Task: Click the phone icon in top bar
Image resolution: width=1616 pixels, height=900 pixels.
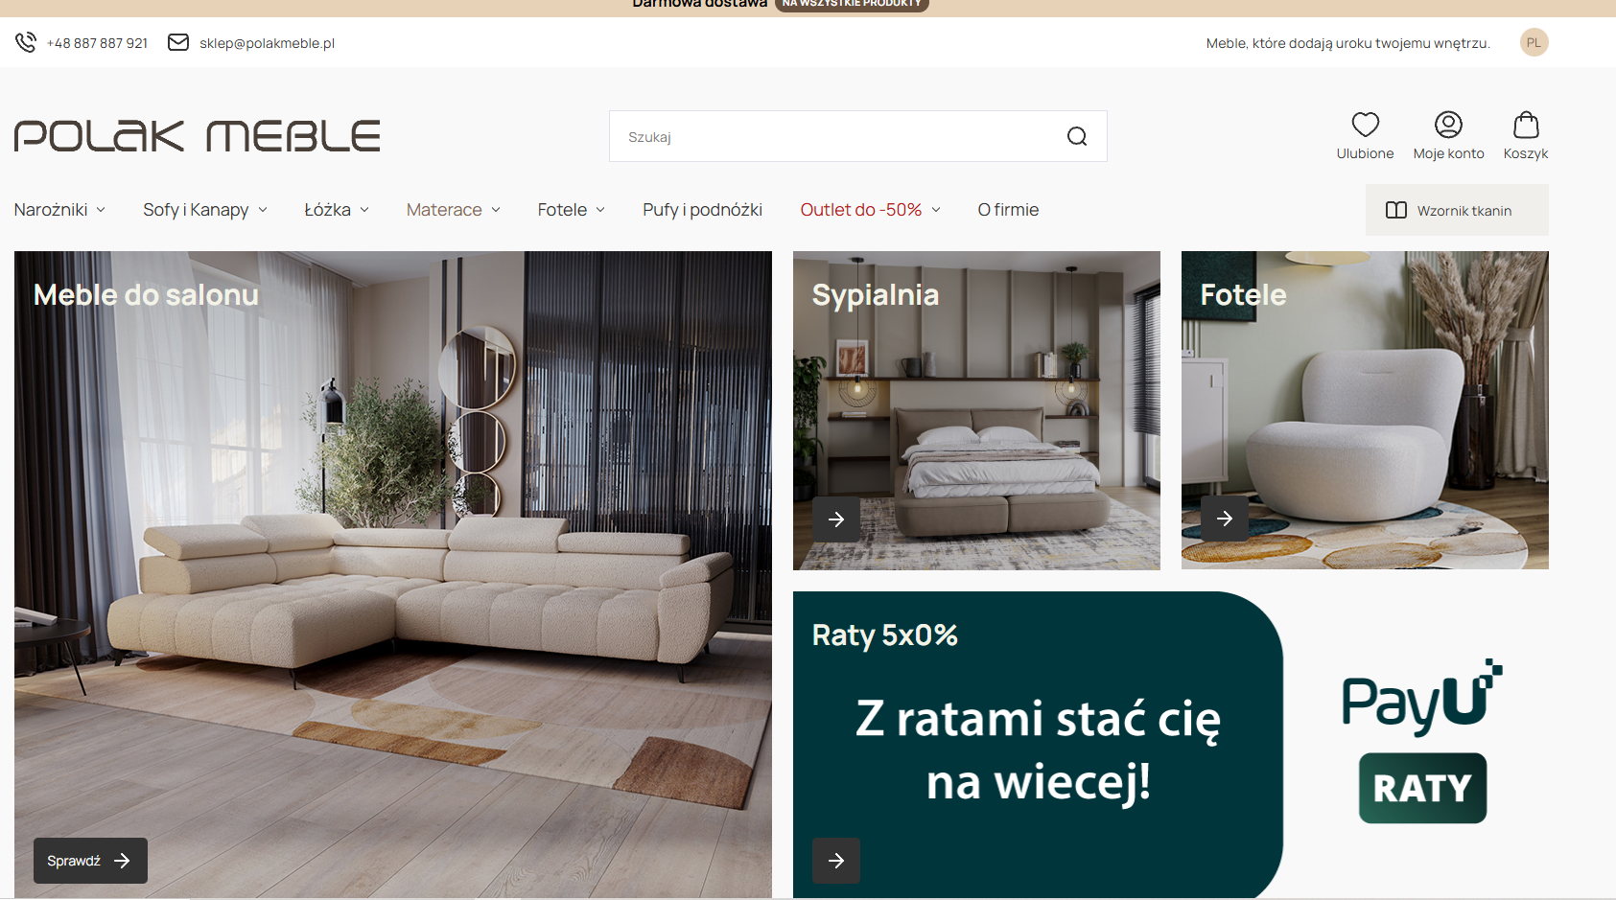Action: (x=26, y=43)
